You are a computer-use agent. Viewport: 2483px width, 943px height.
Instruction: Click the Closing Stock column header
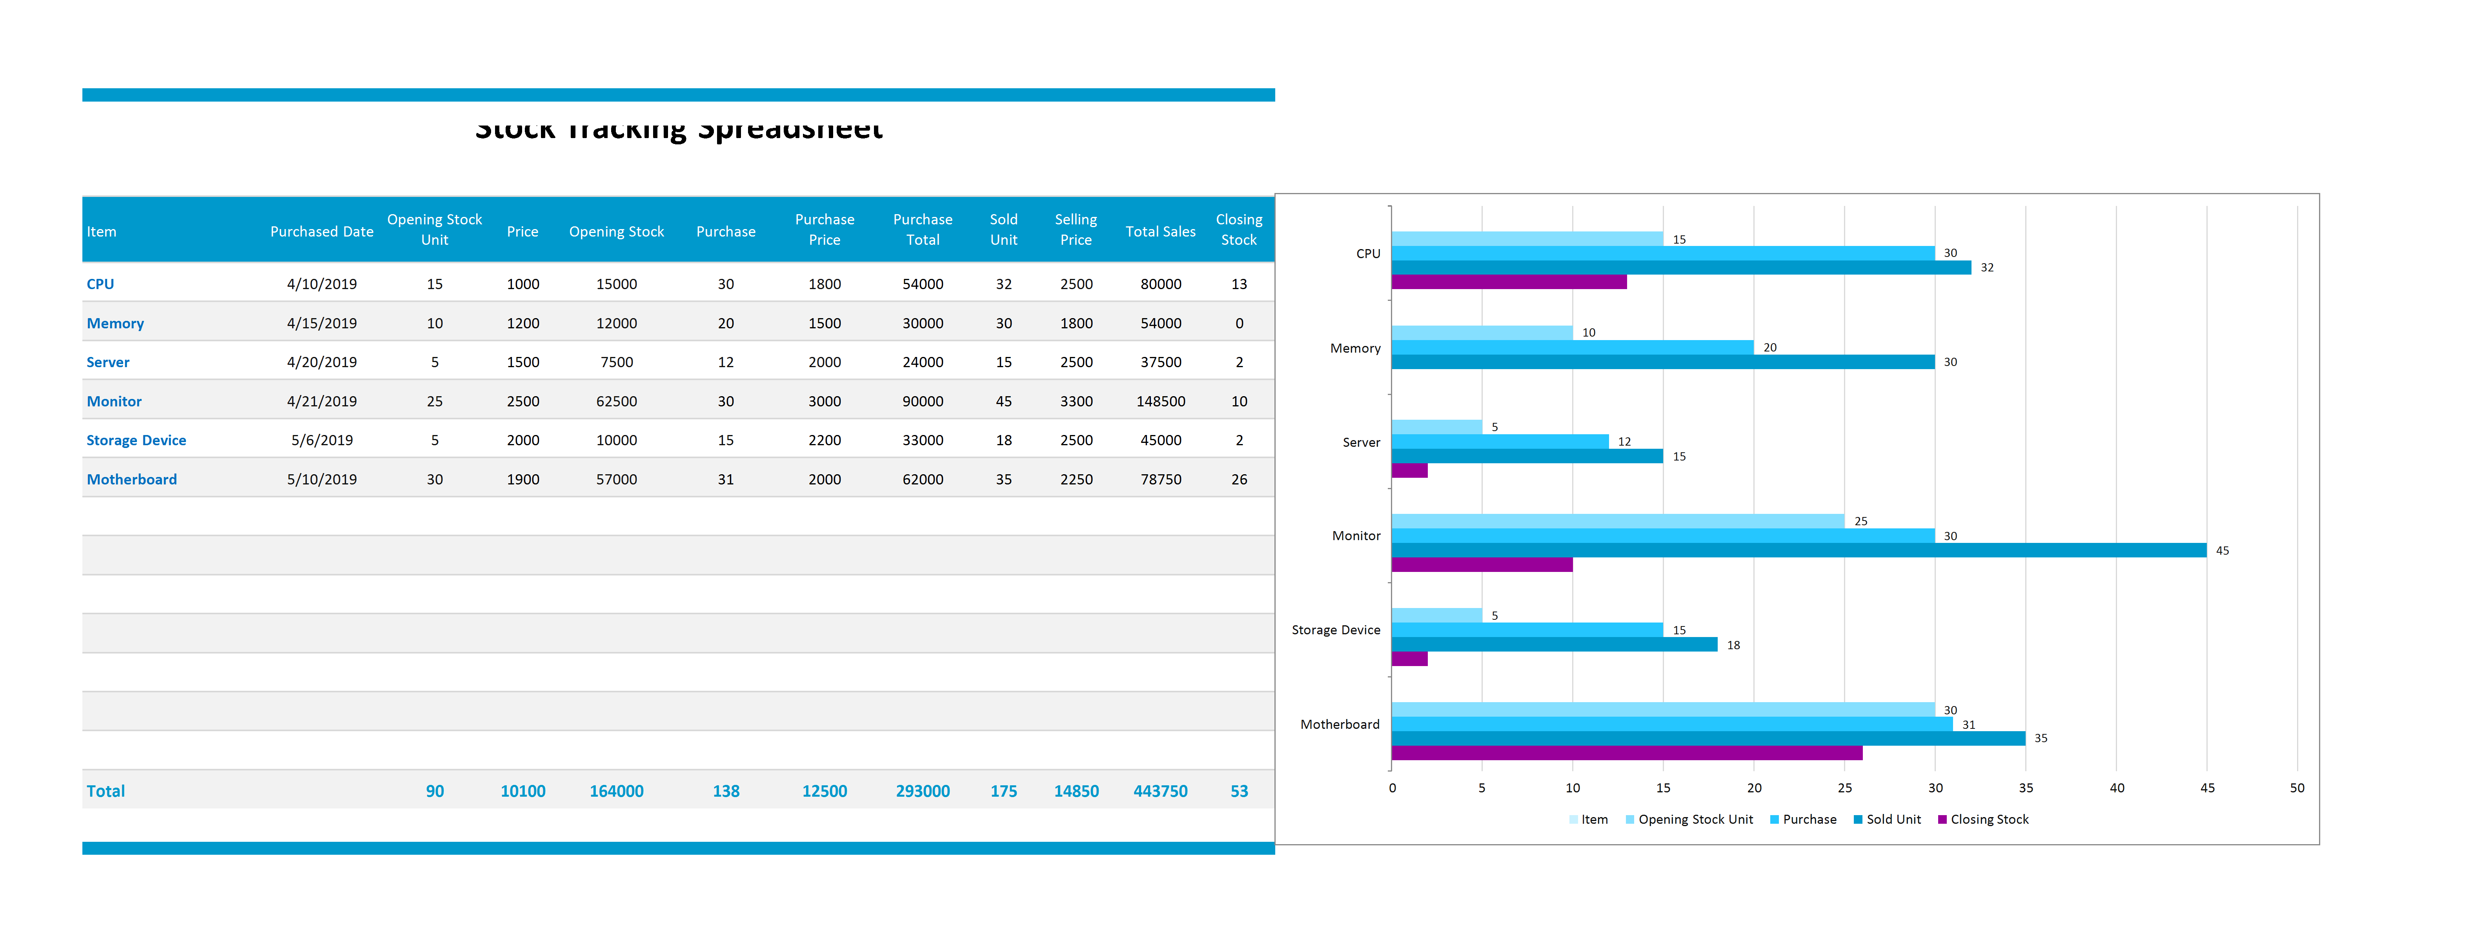click(x=1239, y=229)
